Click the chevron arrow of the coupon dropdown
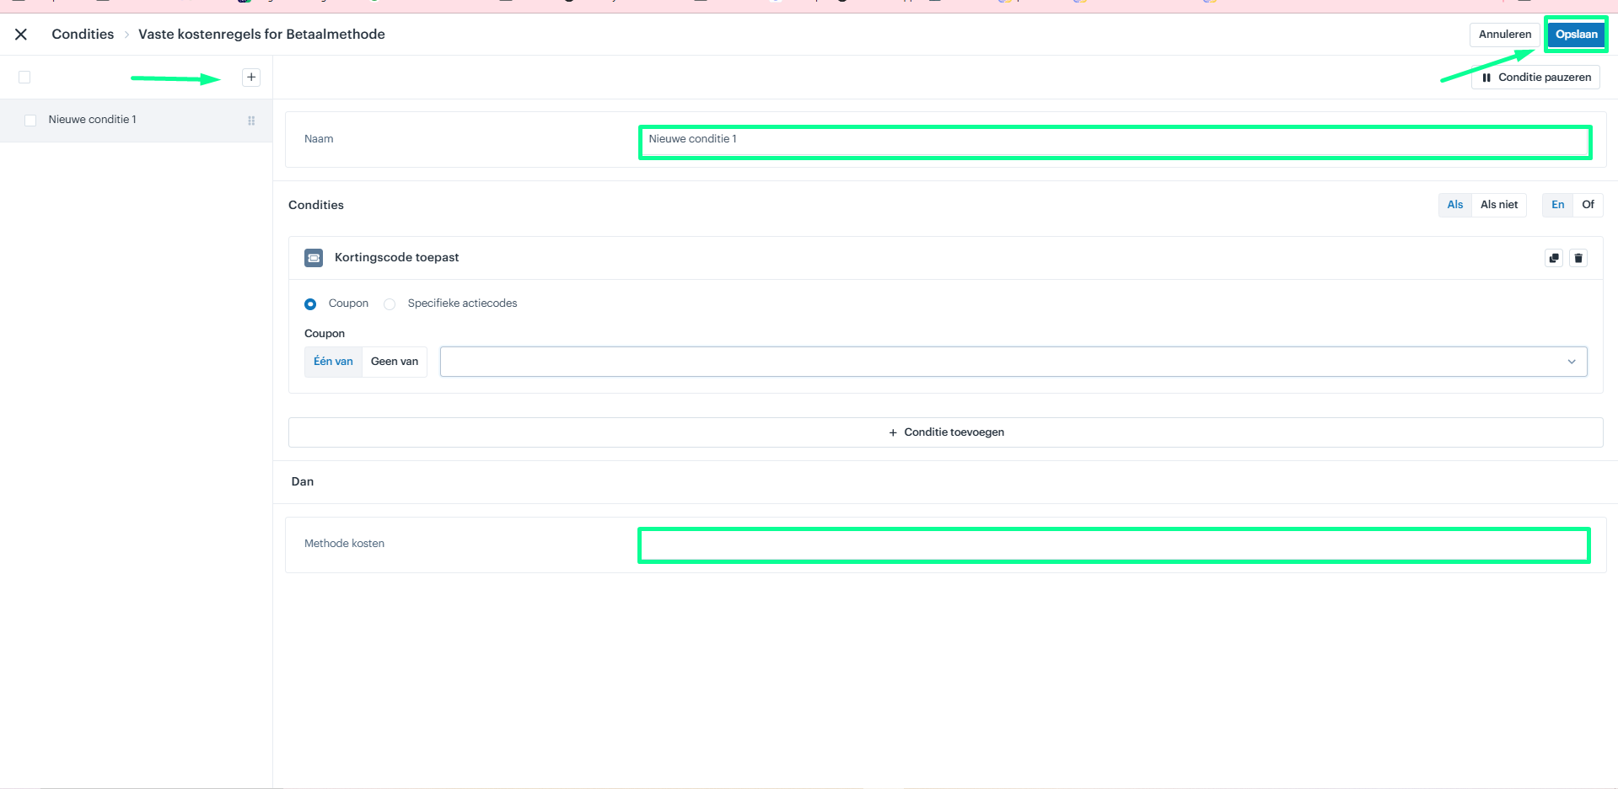 [x=1572, y=362]
